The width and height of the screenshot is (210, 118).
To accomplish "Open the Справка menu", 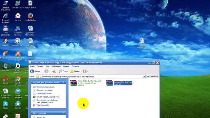I will click(75, 66).
